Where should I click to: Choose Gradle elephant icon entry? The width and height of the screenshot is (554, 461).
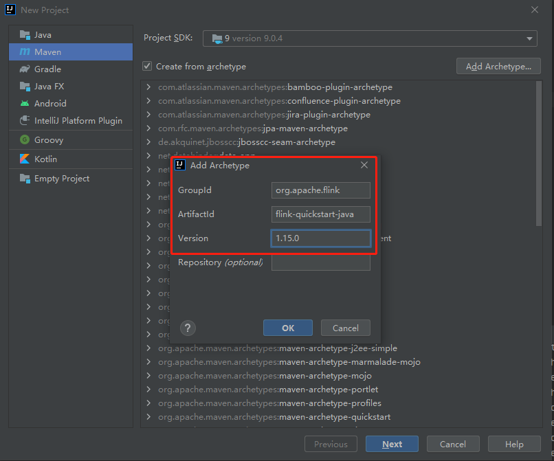pos(25,69)
